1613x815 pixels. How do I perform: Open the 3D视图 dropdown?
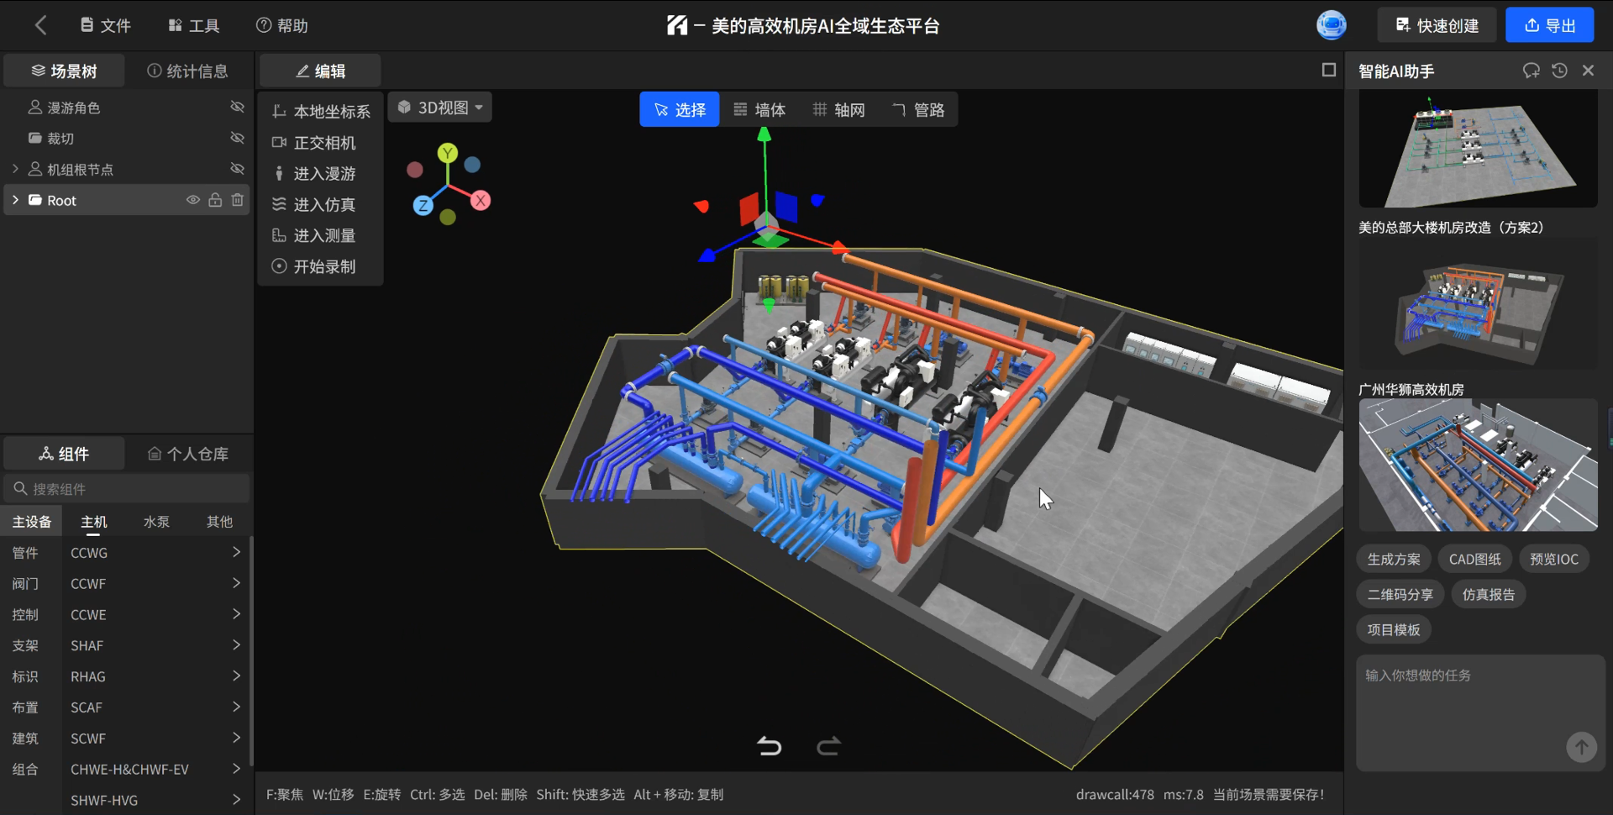click(440, 108)
